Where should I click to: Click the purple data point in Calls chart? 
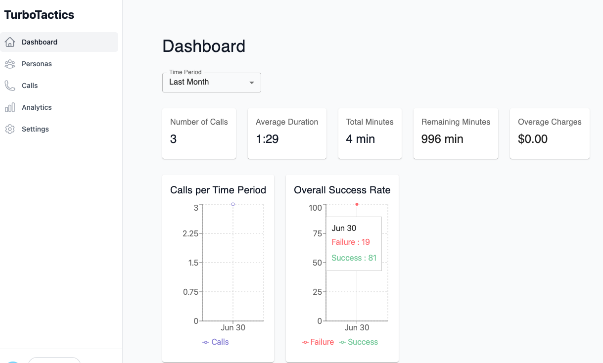233,204
